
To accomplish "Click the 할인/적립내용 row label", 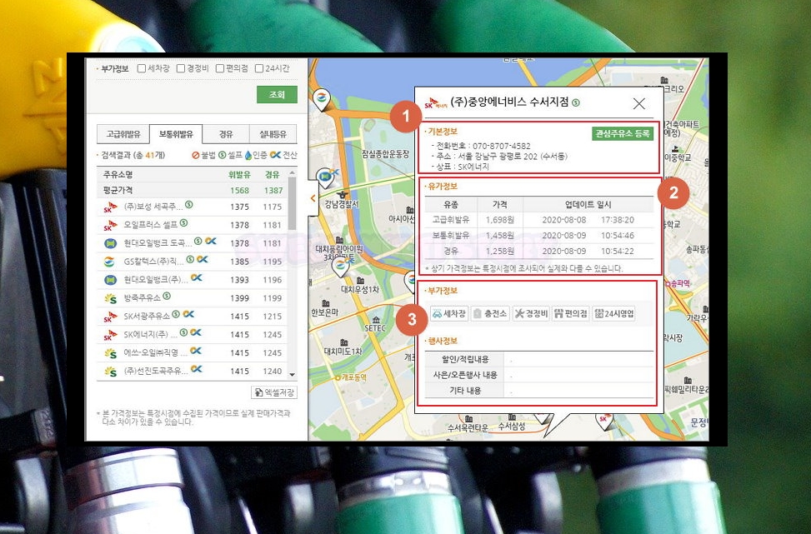I will point(464,359).
